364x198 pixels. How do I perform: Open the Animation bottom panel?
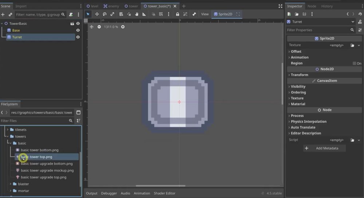pyautogui.click(x=142, y=193)
